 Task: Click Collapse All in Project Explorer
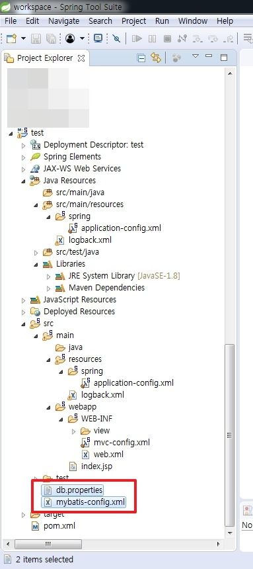141,58
